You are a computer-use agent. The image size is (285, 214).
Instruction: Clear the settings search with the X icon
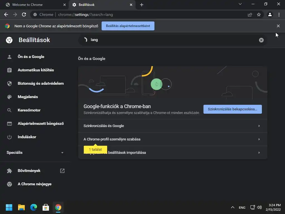pos(261,40)
